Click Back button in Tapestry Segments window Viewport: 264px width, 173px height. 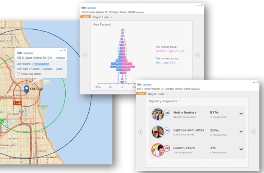[x=141, y=94]
